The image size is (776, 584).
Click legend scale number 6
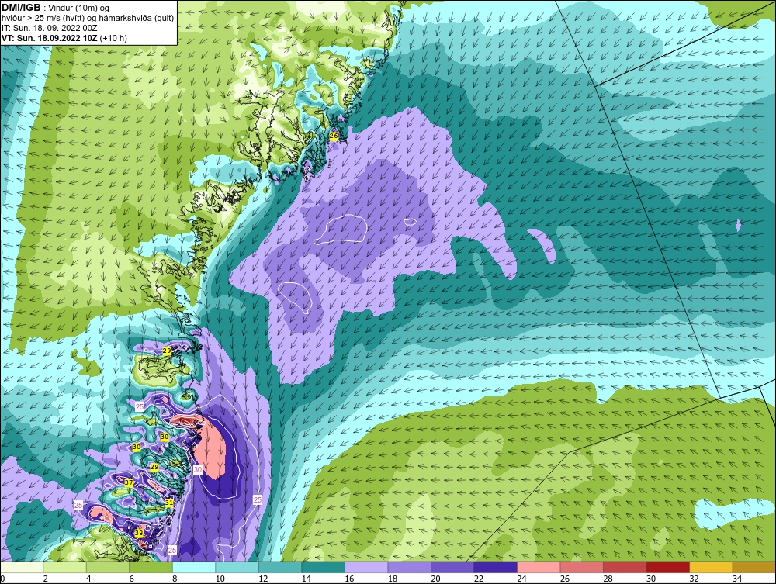click(x=131, y=579)
